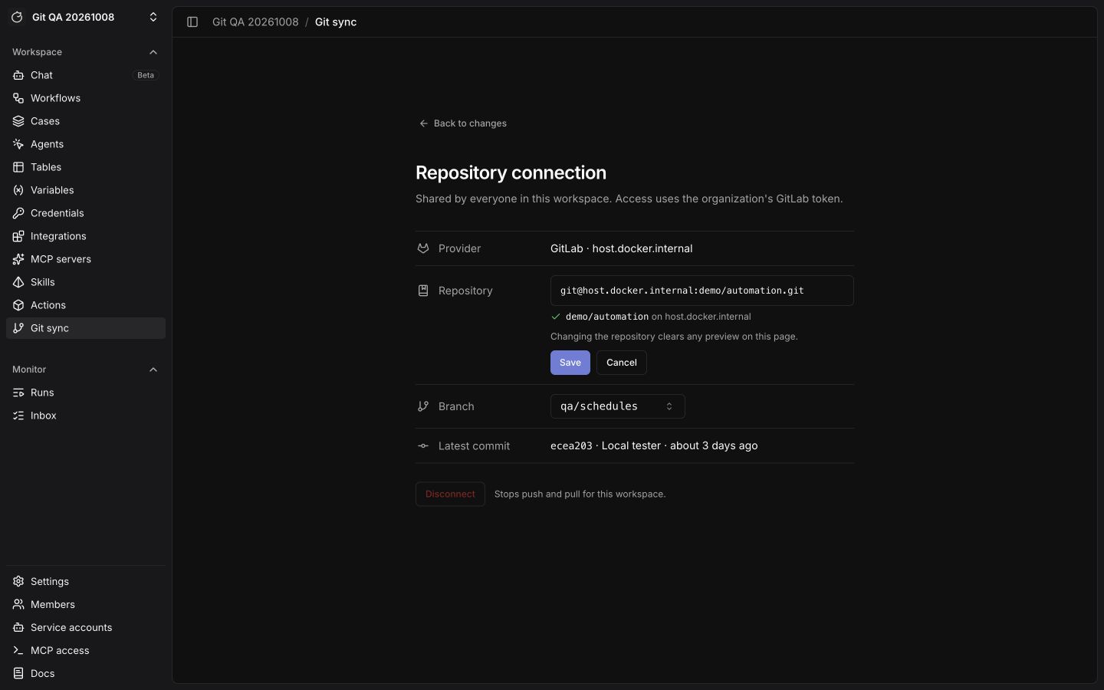The height and width of the screenshot is (690, 1104).
Task: Edit the repository URL field
Action: pyautogui.click(x=702, y=291)
